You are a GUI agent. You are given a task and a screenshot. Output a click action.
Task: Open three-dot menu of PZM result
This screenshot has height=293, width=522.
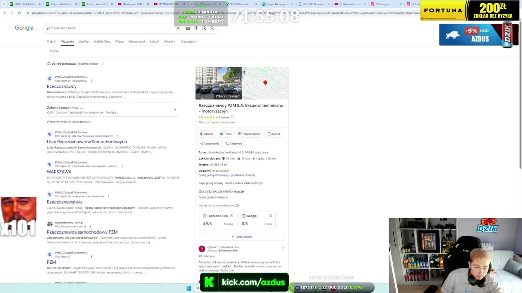[91, 256]
